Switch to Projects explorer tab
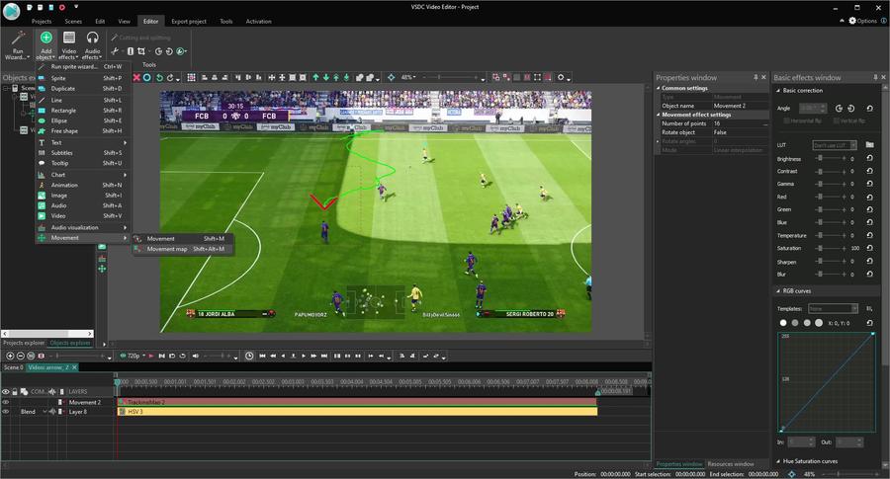 coord(24,343)
